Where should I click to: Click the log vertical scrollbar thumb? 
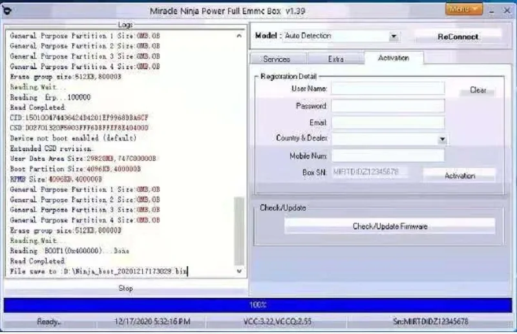click(239, 231)
